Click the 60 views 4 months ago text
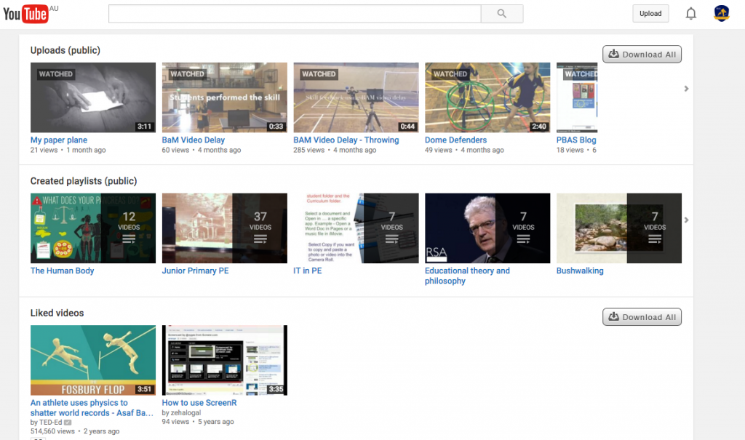Viewport: 745px width, 440px height. 202,150
